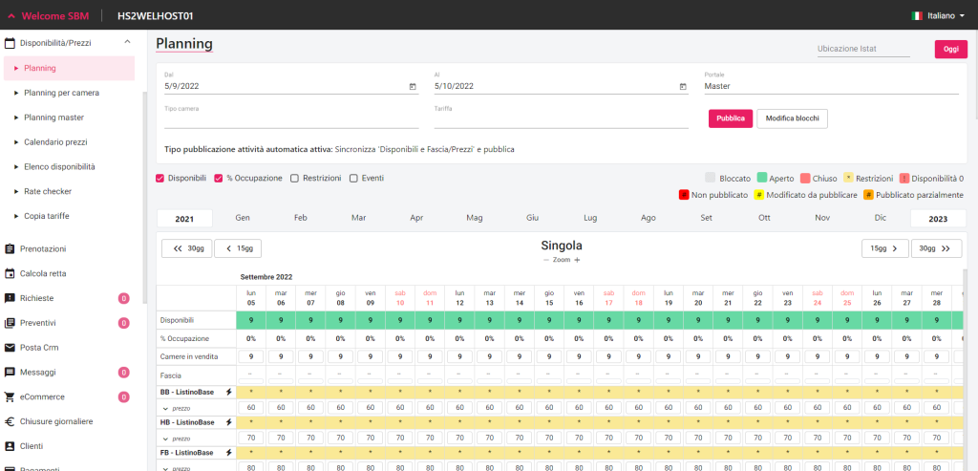Switch to the Ott month tab
Viewport: 978px width, 471px height.
pos(764,219)
